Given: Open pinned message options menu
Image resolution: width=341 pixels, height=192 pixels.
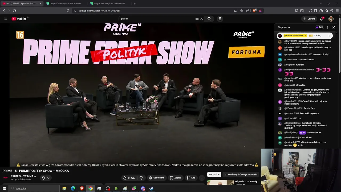Looking at the screenshot, I should pyautogui.click(x=329, y=36).
